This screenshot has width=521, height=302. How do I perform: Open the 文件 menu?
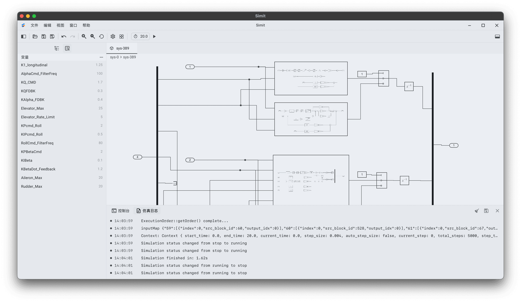coord(34,25)
